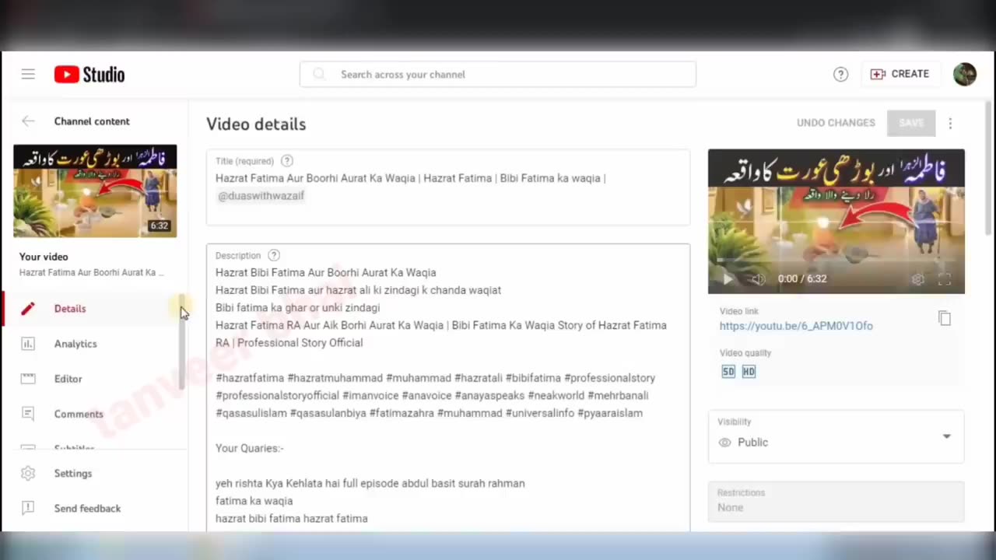Click the Editor filmstrip icon
This screenshot has width=996, height=560.
click(28, 379)
